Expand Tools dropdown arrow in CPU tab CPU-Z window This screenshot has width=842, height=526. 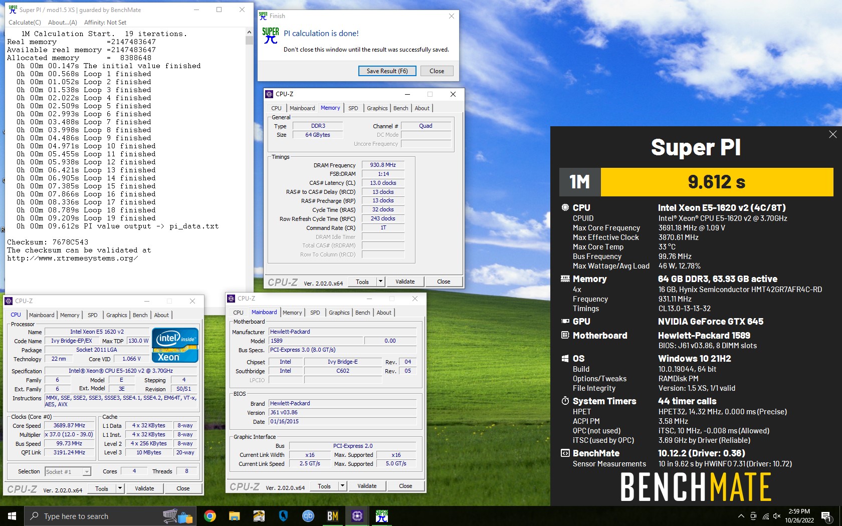(120, 488)
